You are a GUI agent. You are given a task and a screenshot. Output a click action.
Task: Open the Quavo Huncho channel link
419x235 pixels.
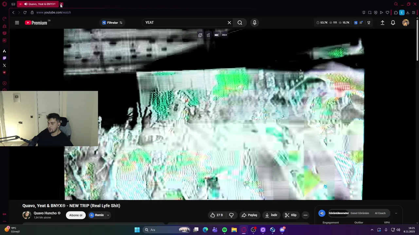coord(45,213)
